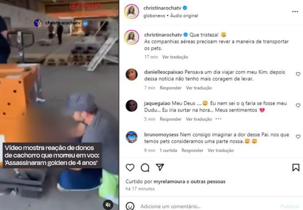
Task: Open the comment bubble icon
Action: tap(145, 167)
